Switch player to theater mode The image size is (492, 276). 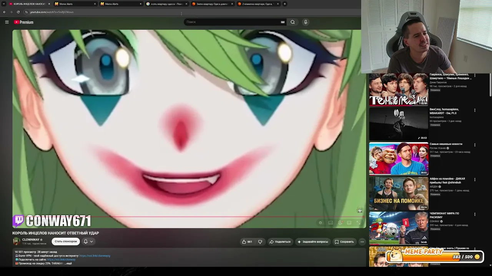click(349, 223)
